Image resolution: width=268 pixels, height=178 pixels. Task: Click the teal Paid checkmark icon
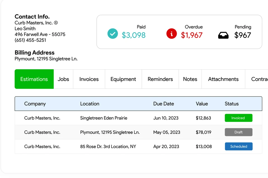(x=113, y=34)
